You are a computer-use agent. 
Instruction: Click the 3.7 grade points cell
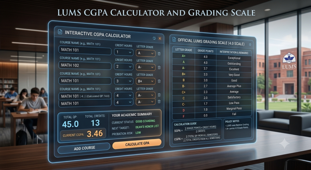click(x=206, y=68)
